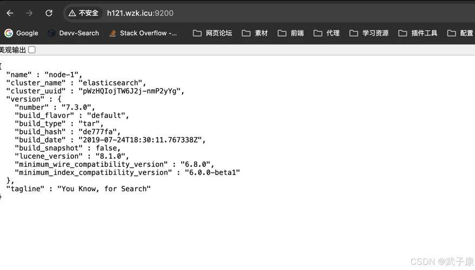
Task: Click the wire compatibility value "6.8.0"
Action: (196, 165)
